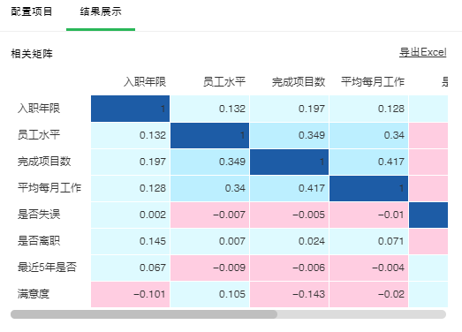Click the 0.349 cell in 员工水平 row
462x332 pixels.
click(x=290, y=135)
